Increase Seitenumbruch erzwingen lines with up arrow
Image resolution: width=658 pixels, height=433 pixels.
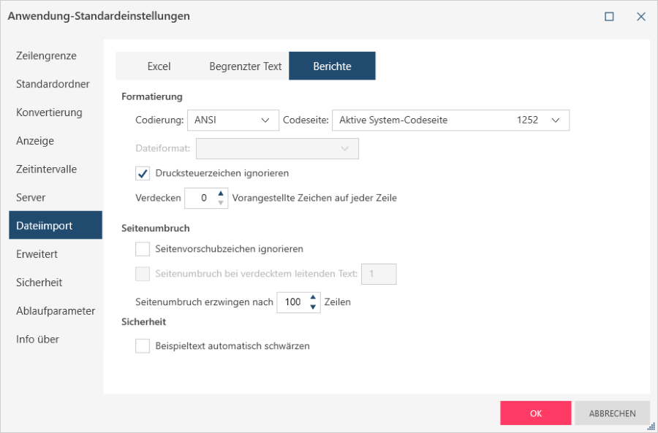coord(313,297)
